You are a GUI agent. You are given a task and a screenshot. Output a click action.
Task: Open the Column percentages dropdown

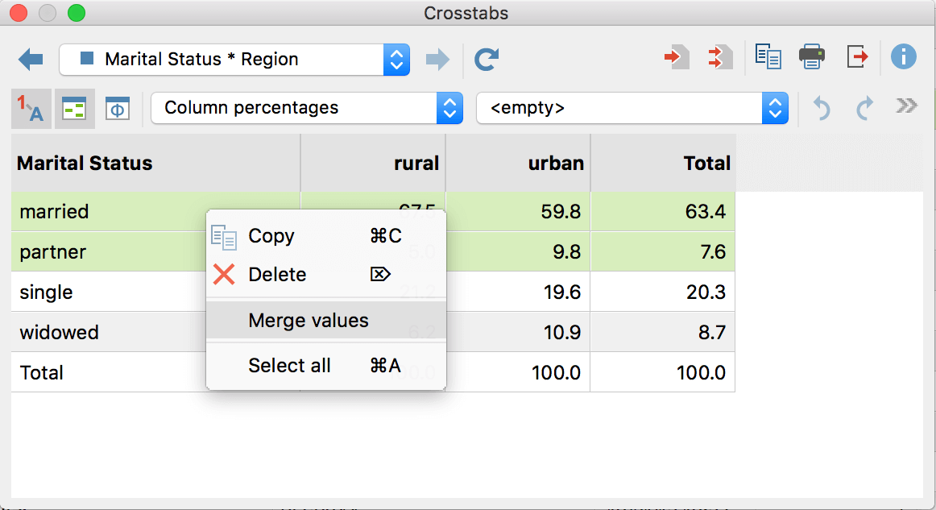(307, 108)
